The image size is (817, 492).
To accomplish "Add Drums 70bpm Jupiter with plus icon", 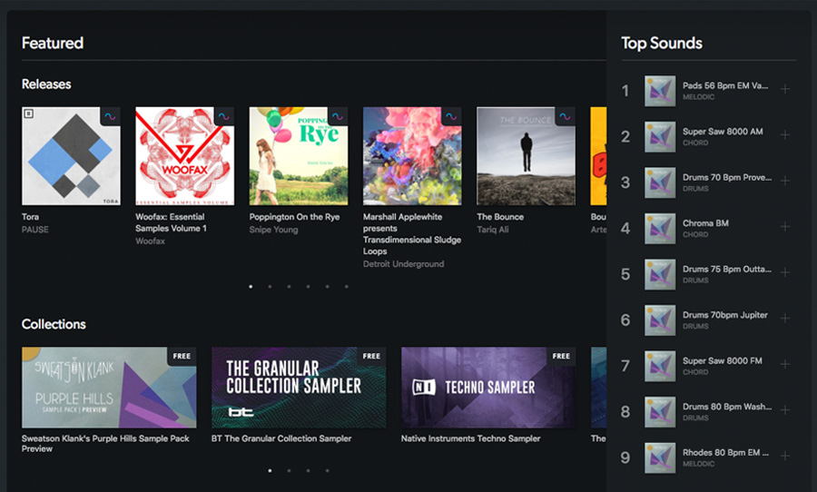I will tap(784, 319).
